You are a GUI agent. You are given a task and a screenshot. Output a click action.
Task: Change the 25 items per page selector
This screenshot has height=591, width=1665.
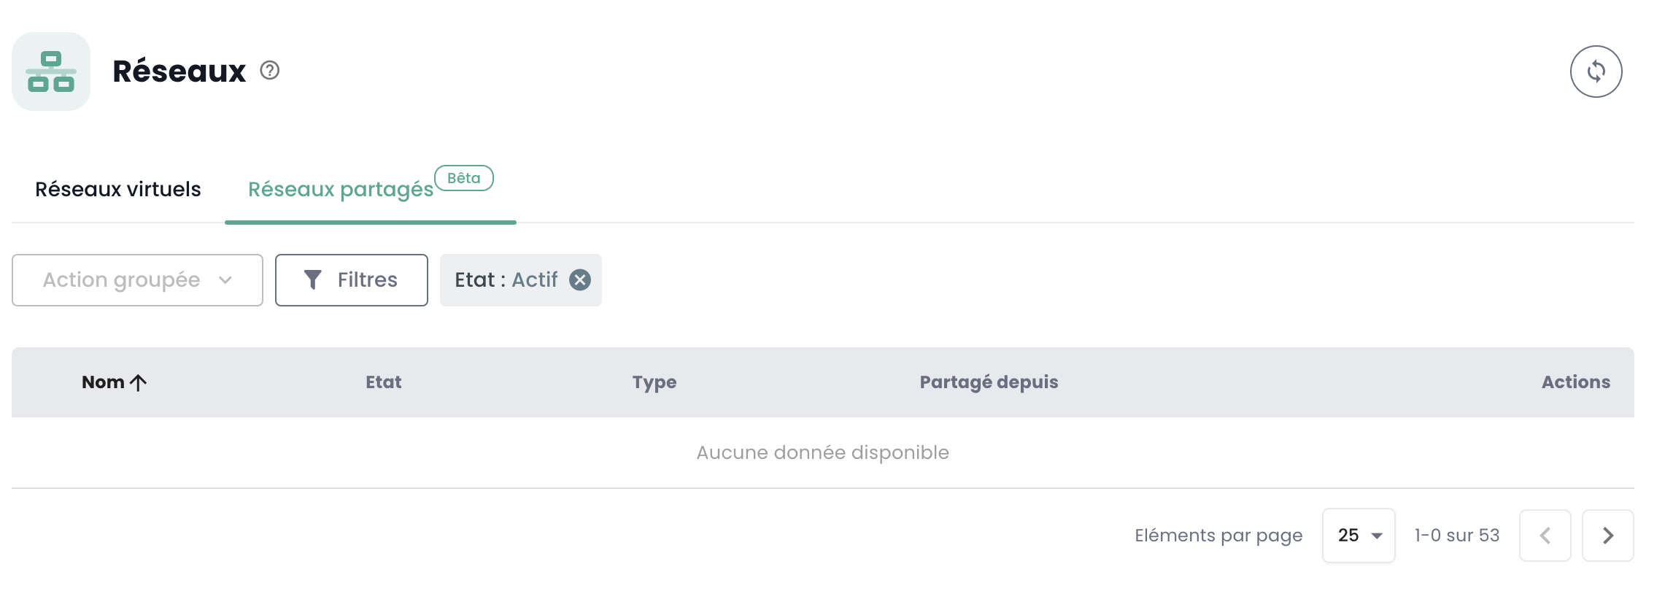[x=1359, y=536]
